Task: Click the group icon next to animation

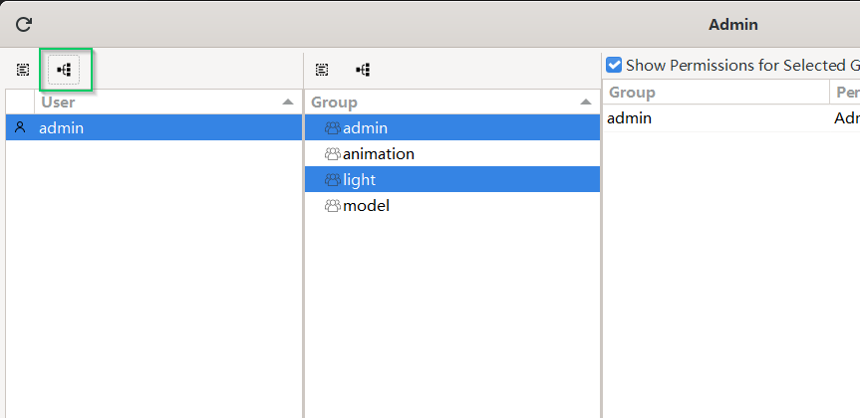Action: point(332,154)
